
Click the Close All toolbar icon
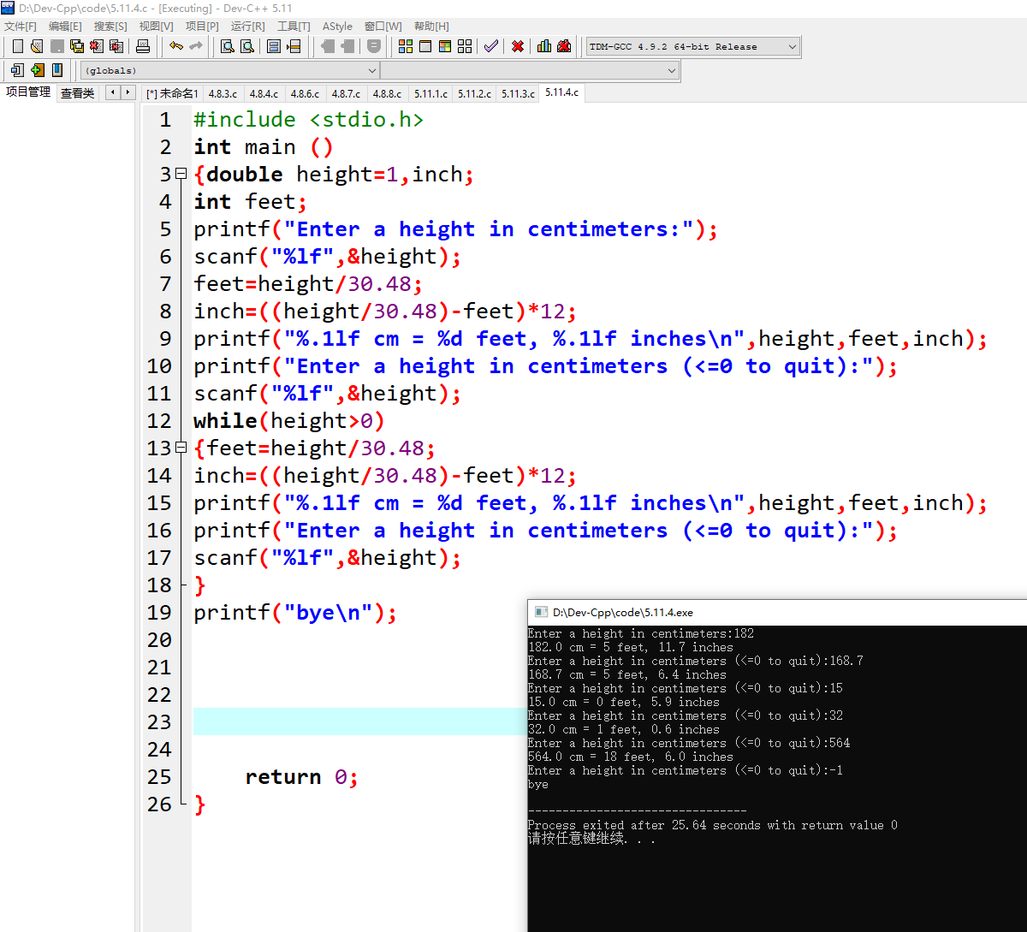(116, 46)
